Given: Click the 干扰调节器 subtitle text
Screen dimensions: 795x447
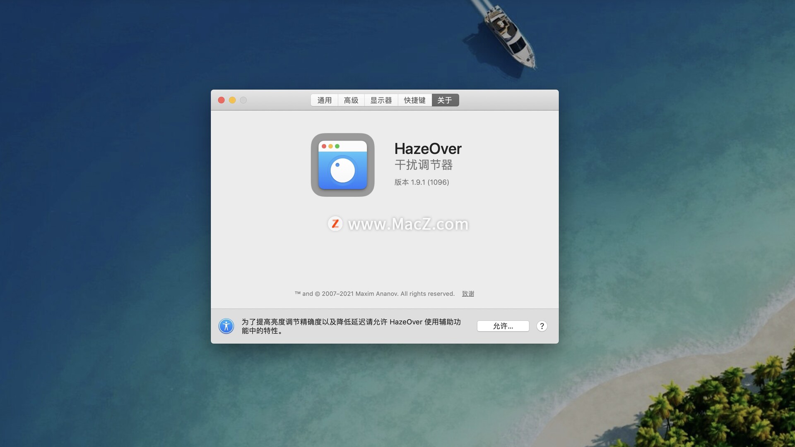Looking at the screenshot, I should pos(423,165).
